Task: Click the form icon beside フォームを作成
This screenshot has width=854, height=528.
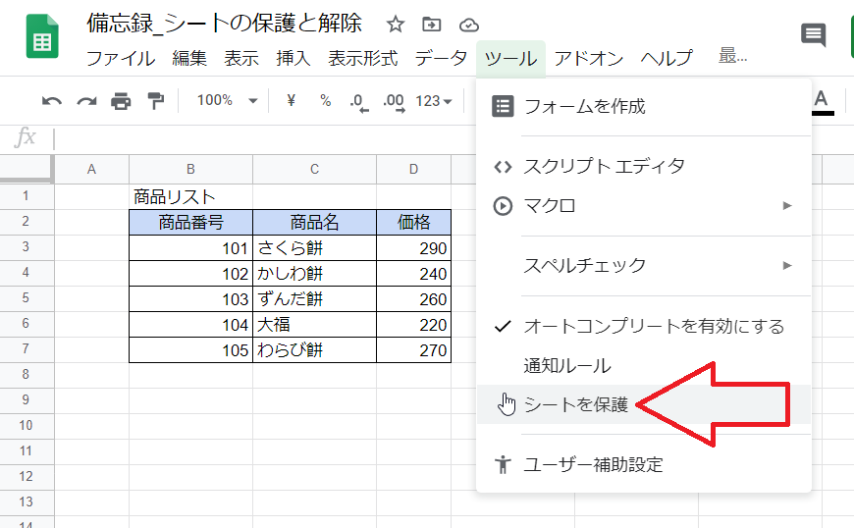Action: coord(503,106)
